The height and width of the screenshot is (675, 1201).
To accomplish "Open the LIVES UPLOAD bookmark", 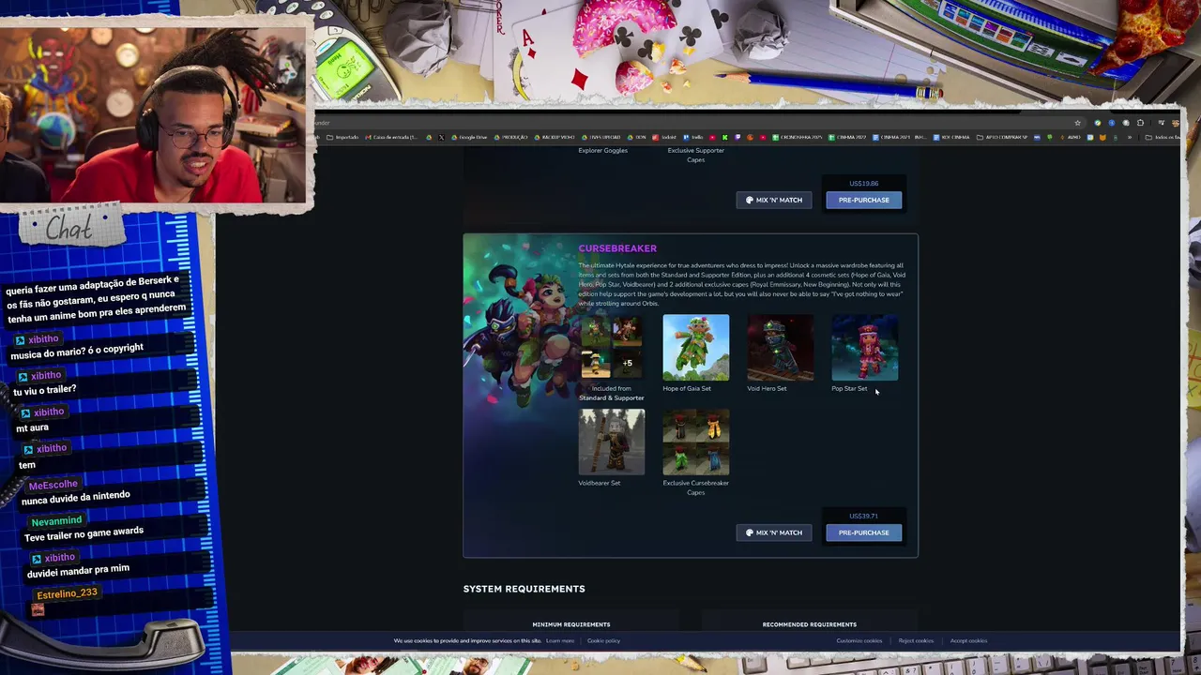I will [x=600, y=137].
